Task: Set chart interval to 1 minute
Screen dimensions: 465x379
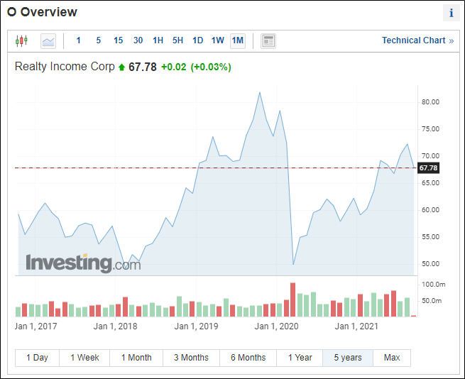Action: click(78, 40)
